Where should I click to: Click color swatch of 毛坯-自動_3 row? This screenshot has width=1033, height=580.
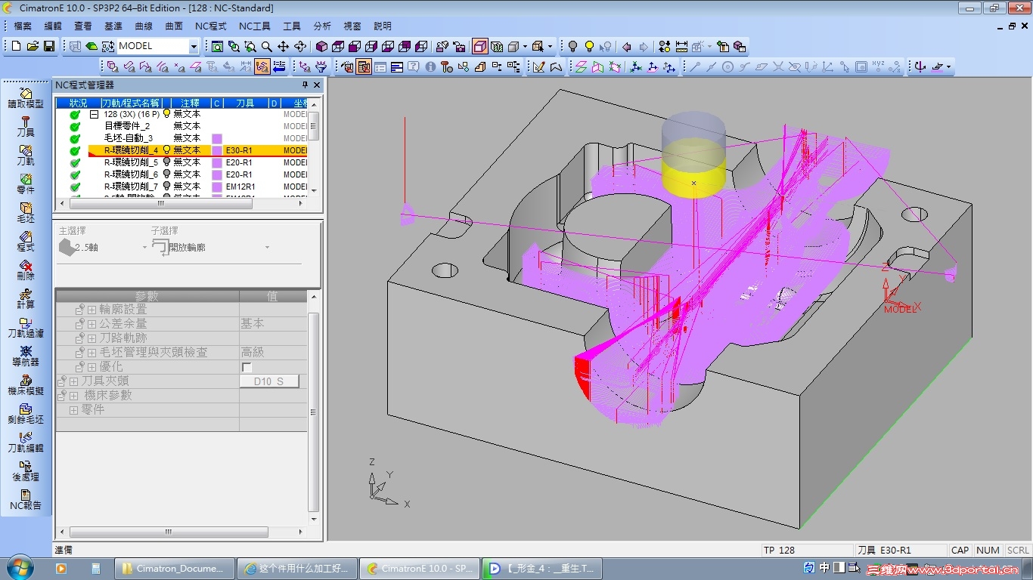pos(217,138)
